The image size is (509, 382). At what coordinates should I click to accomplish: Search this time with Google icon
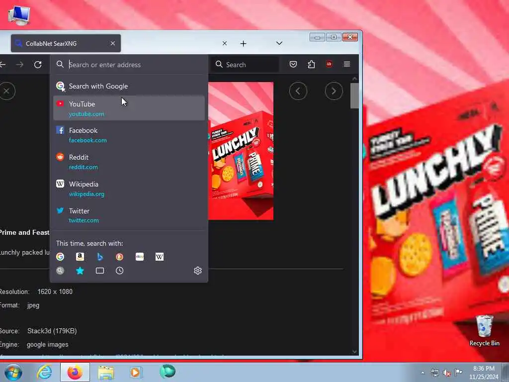tap(60, 257)
